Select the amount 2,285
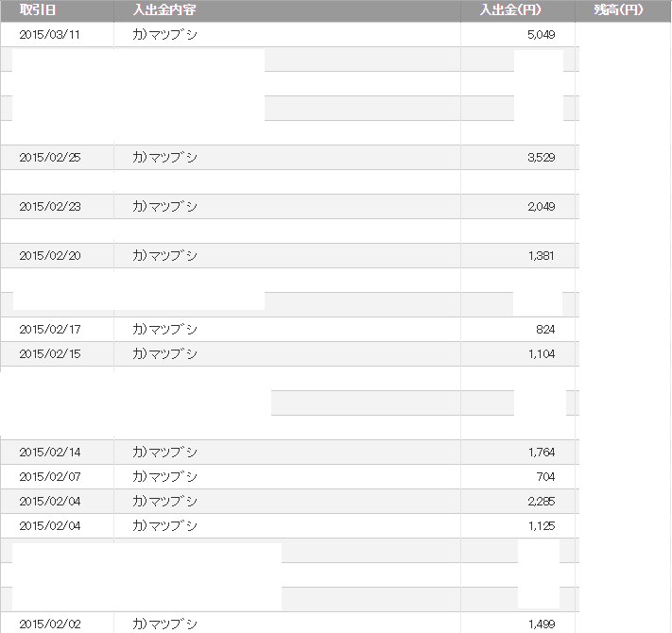Viewport: 672px width, 633px height. (x=542, y=501)
